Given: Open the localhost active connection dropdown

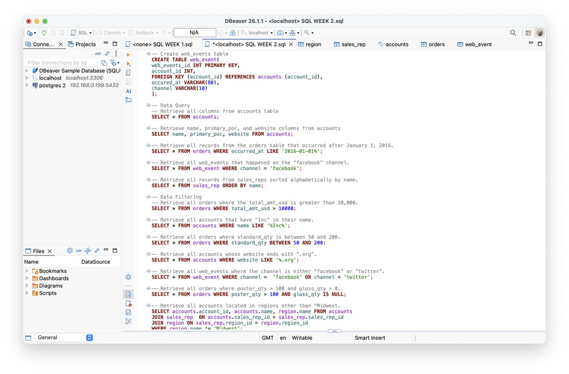Looking at the screenshot, I should point(257,33).
